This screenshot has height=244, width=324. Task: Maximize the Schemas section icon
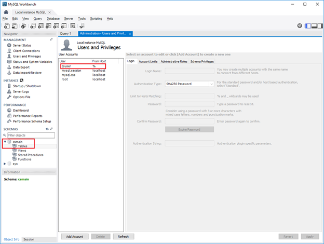coord(51,129)
